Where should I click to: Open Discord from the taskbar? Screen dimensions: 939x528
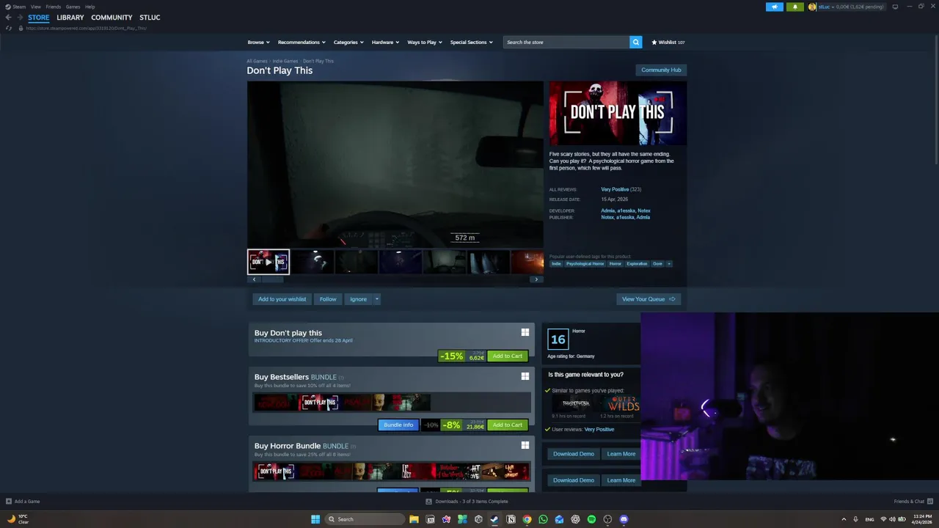pyautogui.click(x=624, y=519)
